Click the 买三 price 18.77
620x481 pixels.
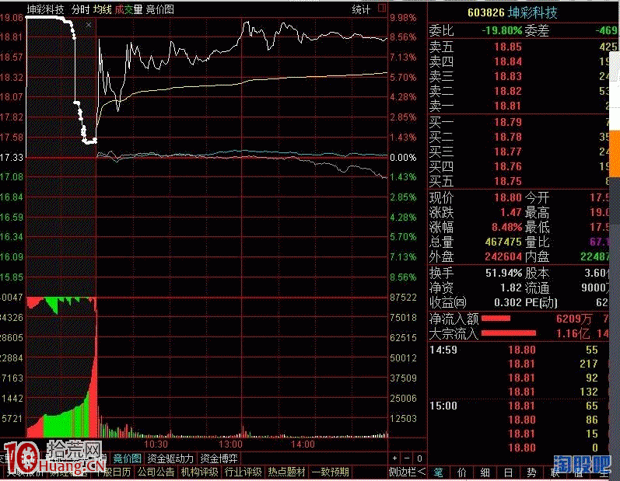[508, 152]
